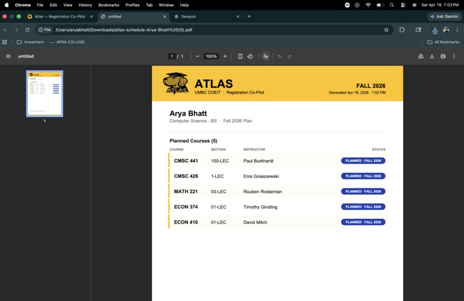Click the address bar file path
Screen dimensions: 464x301
124,29
